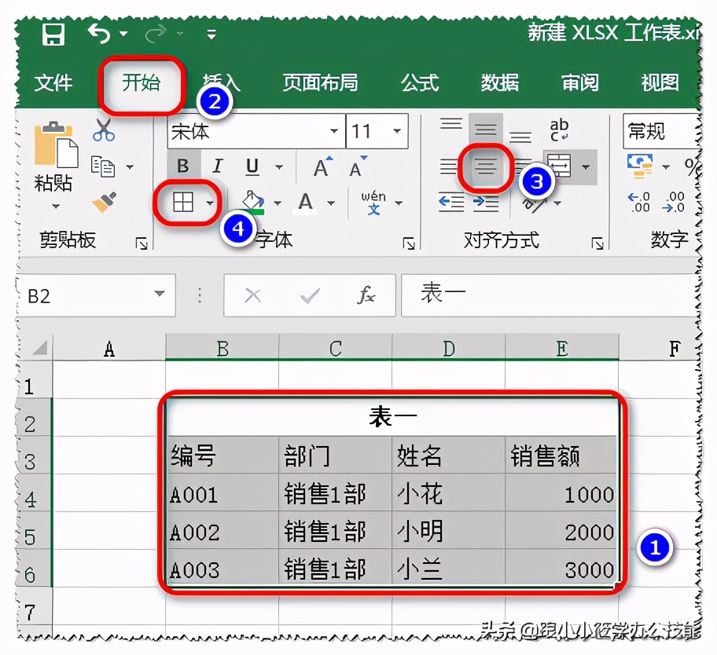
Task: Click the Save icon in quick access toolbar
Action: click(51, 33)
